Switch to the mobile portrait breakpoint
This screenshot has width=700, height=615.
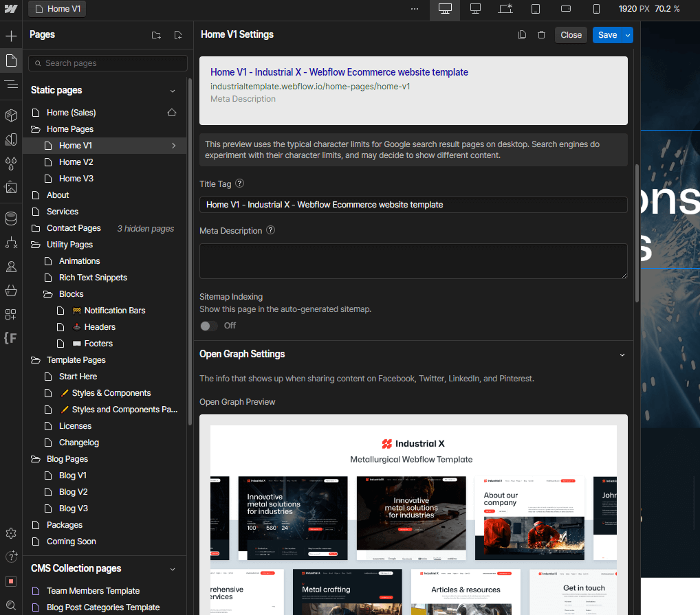coord(595,9)
